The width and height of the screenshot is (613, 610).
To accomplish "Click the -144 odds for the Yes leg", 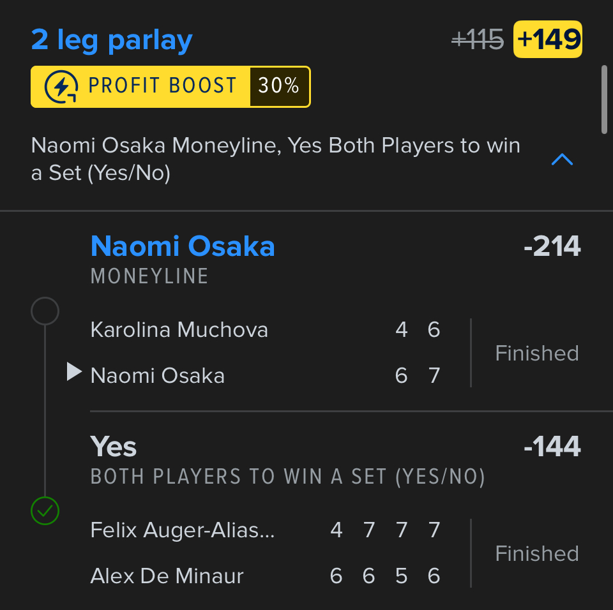I will pyautogui.click(x=552, y=447).
